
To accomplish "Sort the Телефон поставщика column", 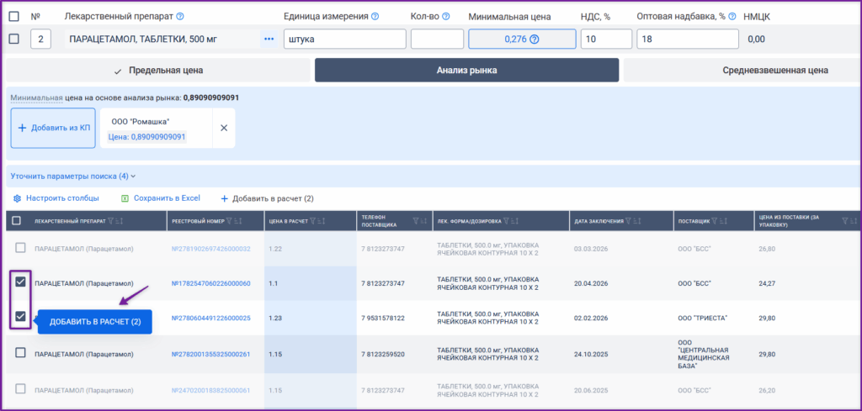I will [x=423, y=220].
